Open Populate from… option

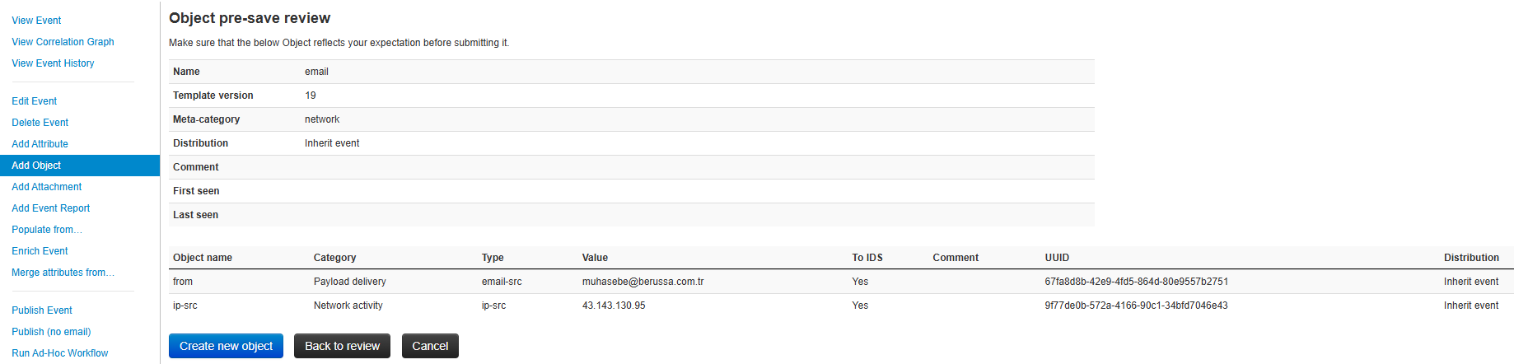coord(47,230)
